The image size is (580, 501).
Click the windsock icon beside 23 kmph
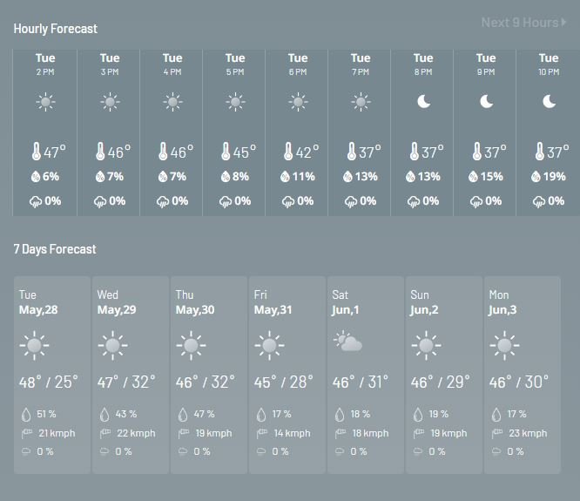pyautogui.click(x=496, y=433)
